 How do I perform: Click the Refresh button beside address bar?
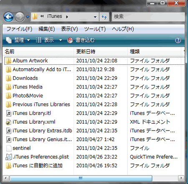104,17
